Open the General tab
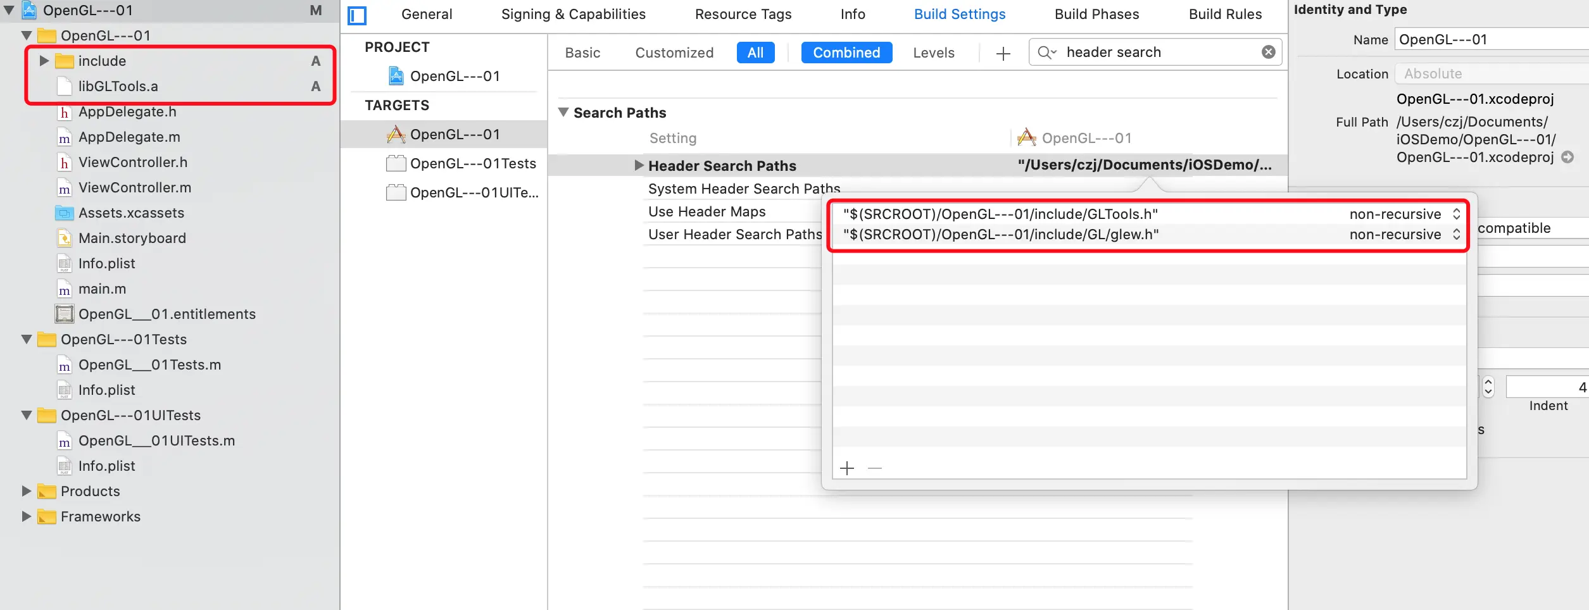Viewport: 1589px width, 610px height. click(427, 15)
